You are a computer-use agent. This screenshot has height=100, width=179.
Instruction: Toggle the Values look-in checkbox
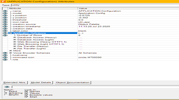coord(26,93)
